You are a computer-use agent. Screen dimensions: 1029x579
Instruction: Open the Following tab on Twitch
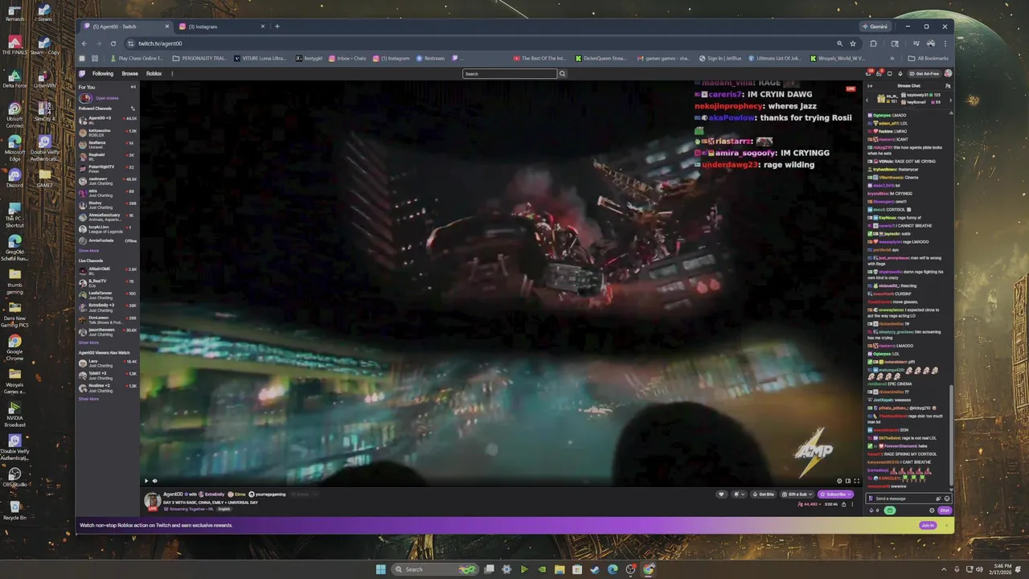[x=103, y=73]
